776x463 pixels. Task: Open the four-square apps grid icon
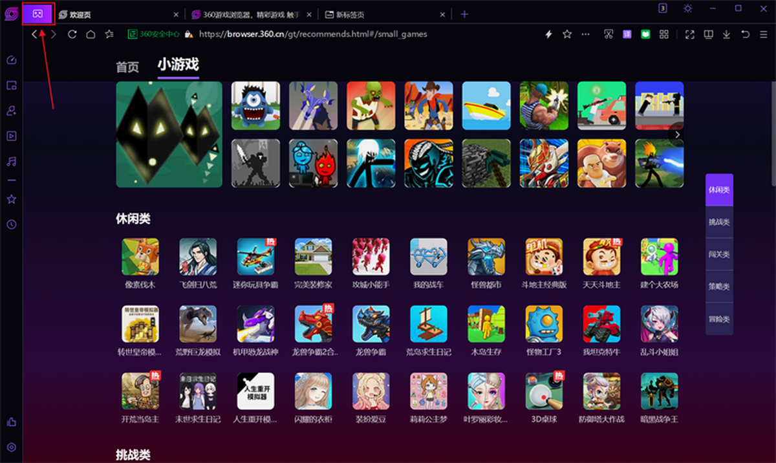(x=664, y=34)
